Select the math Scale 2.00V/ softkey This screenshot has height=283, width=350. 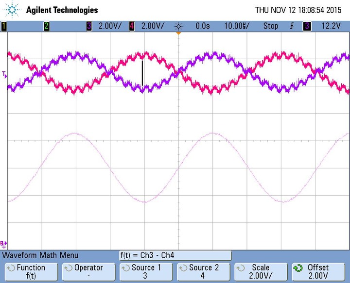[261, 271]
